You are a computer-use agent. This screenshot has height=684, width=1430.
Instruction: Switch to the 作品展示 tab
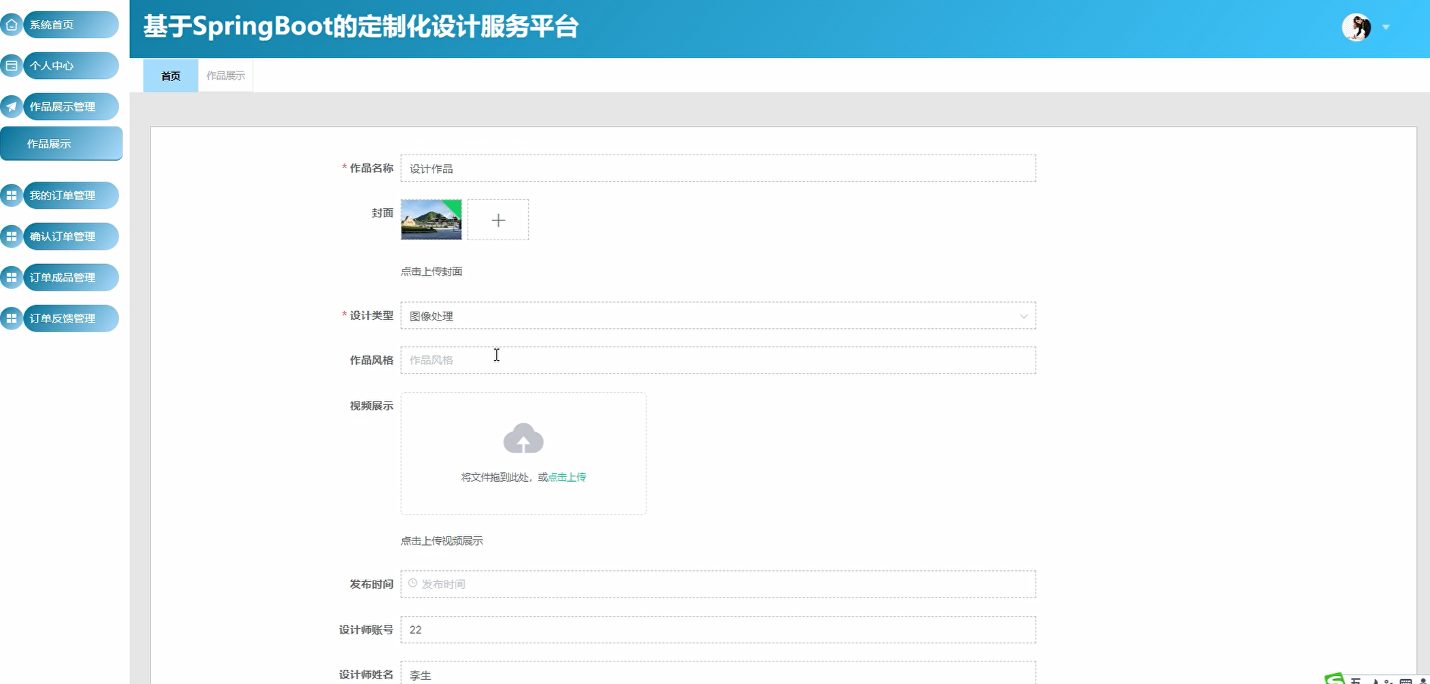pyautogui.click(x=225, y=75)
